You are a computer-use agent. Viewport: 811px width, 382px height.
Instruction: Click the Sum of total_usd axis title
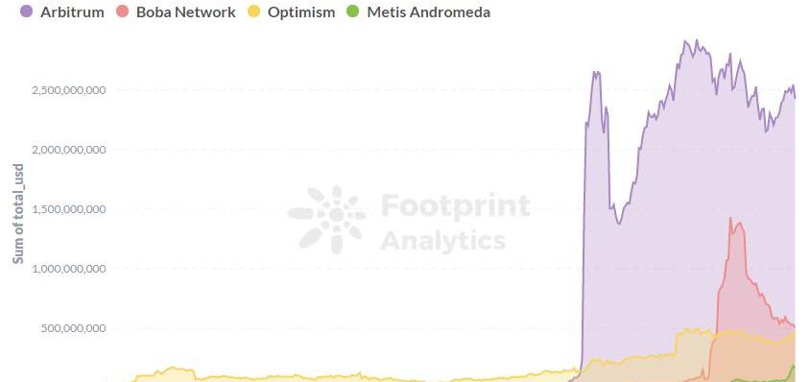(18, 213)
